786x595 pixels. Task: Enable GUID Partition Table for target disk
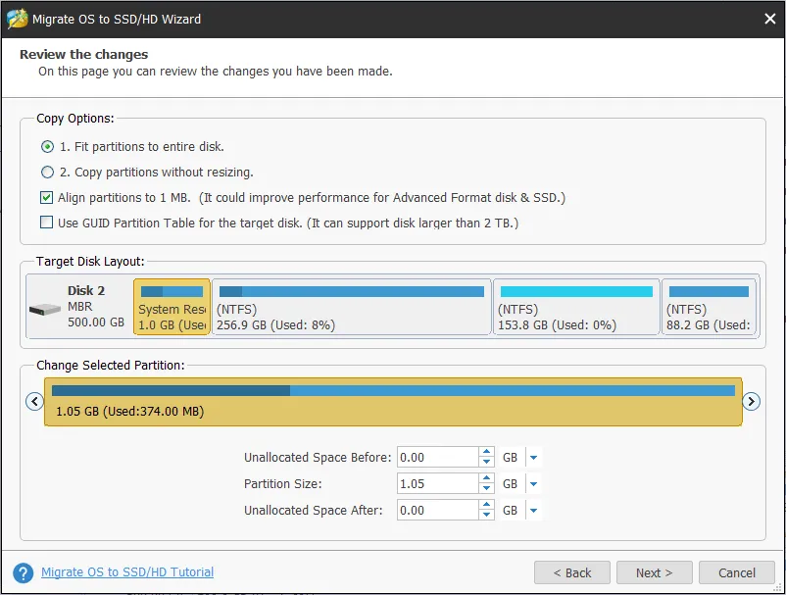pyautogui.click(x=47, y=223)
